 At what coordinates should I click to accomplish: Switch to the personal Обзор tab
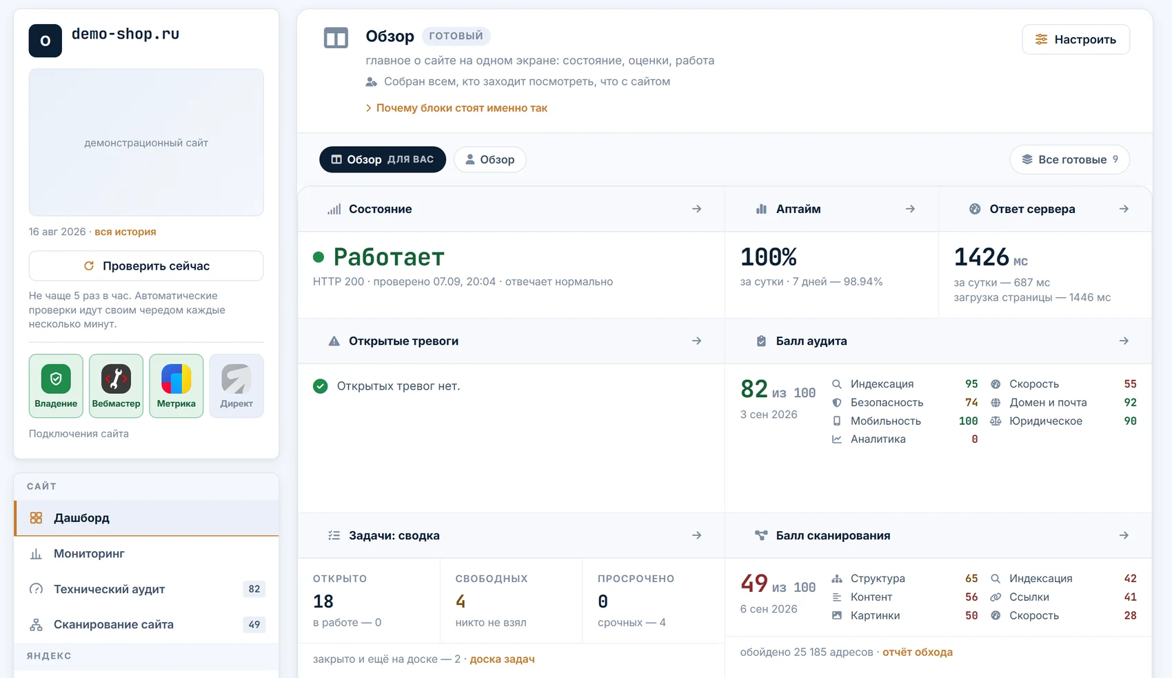pyautogui.click(x=490, y=159)
